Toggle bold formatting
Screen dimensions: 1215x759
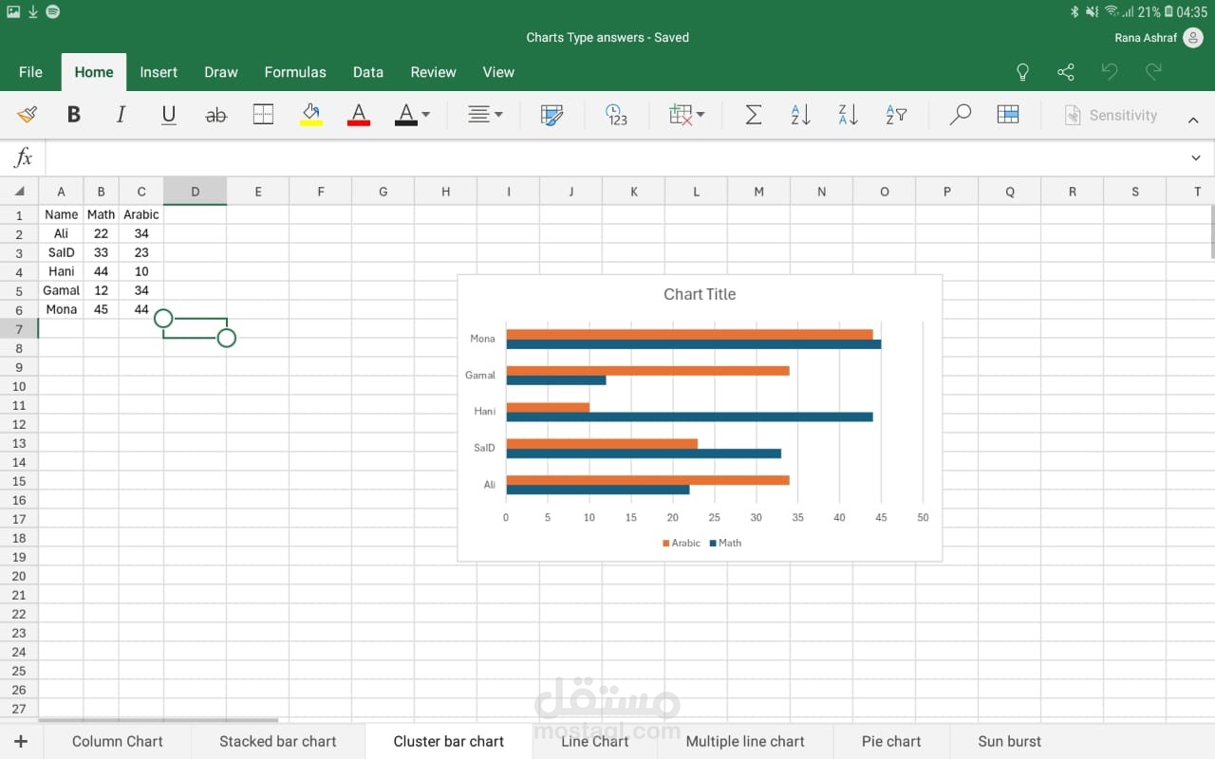(73, 115)
